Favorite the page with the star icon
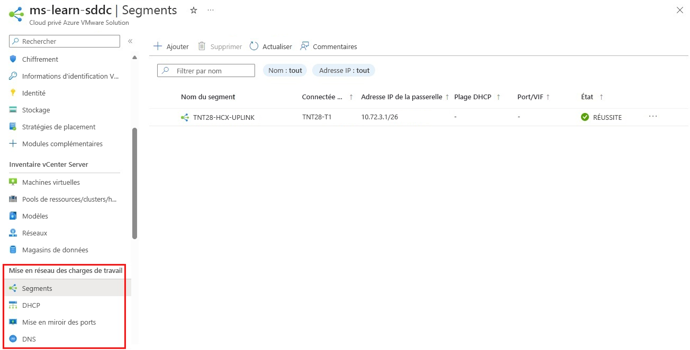The width and height of the screenshot is (690, 350). pos(194,10)
